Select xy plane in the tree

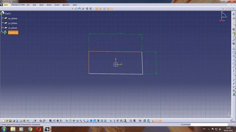(x=13, y=18)
